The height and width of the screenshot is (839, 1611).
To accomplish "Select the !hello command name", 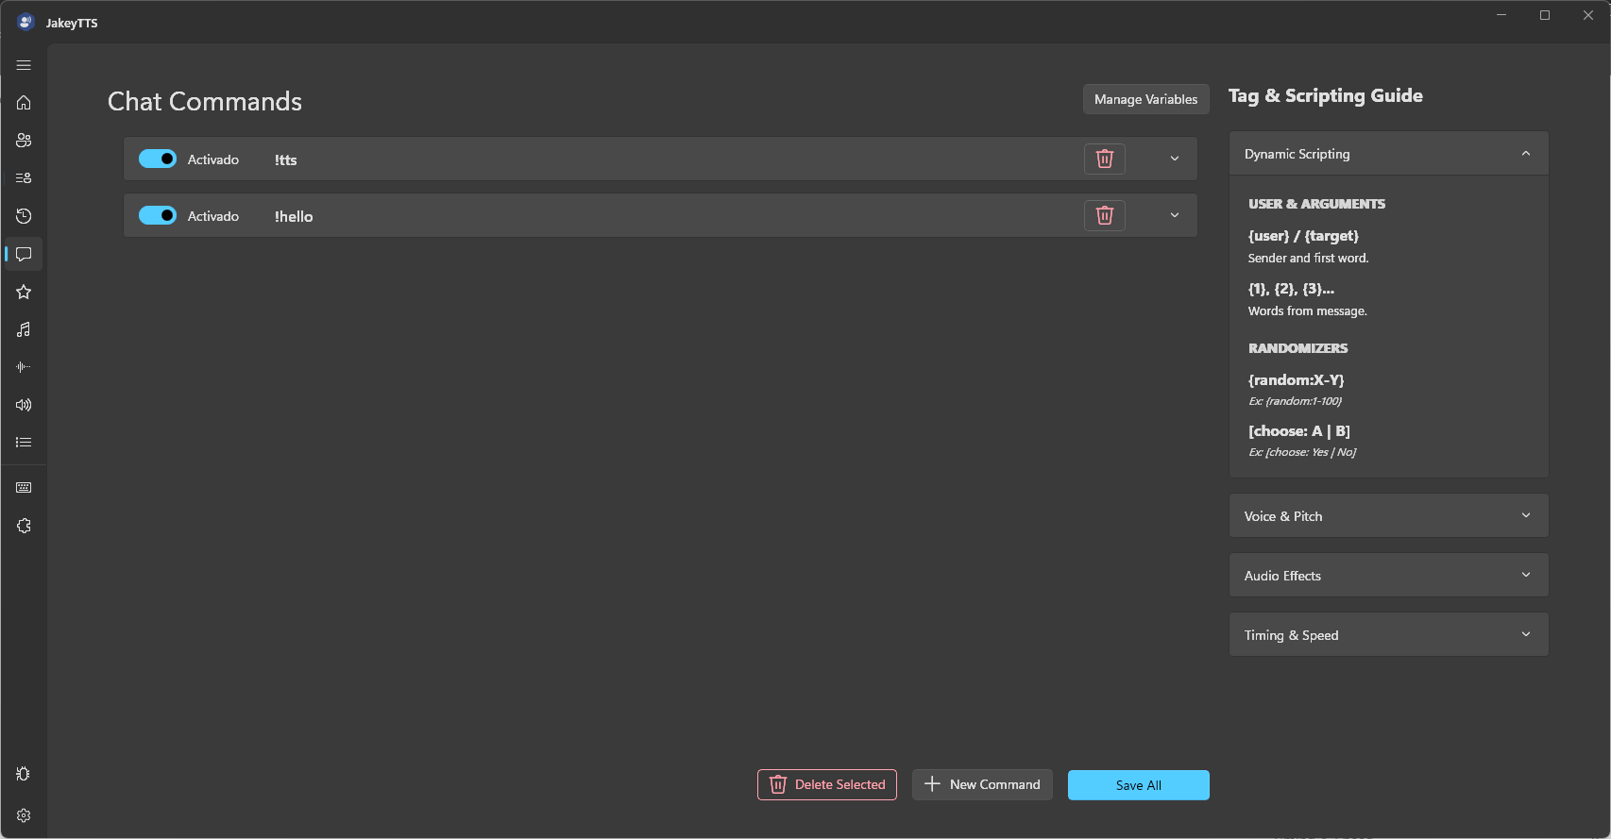I will tap(294, 217).
